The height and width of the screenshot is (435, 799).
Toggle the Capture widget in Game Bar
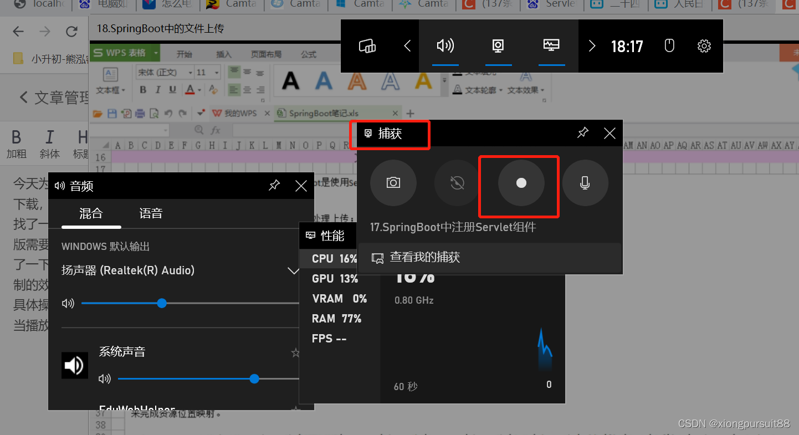click(x=498, y=46)
